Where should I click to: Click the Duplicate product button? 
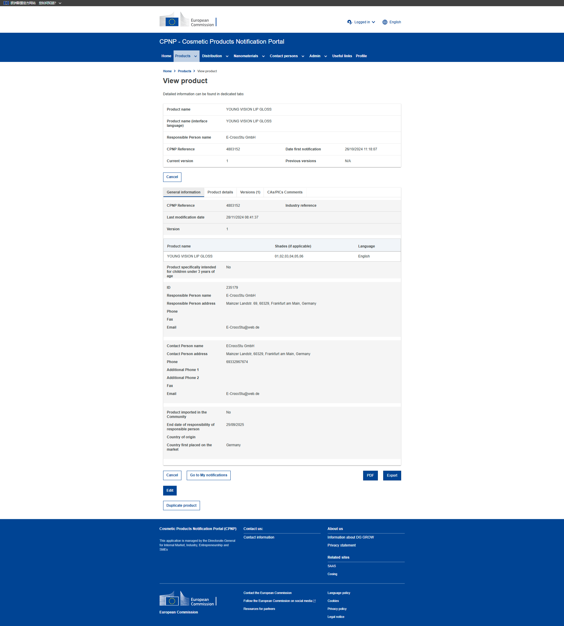click(182, 505)
